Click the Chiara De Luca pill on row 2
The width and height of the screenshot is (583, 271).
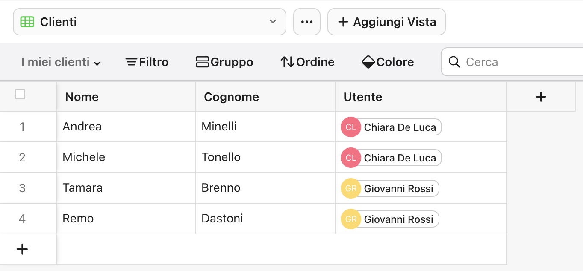tap(390, 158)
